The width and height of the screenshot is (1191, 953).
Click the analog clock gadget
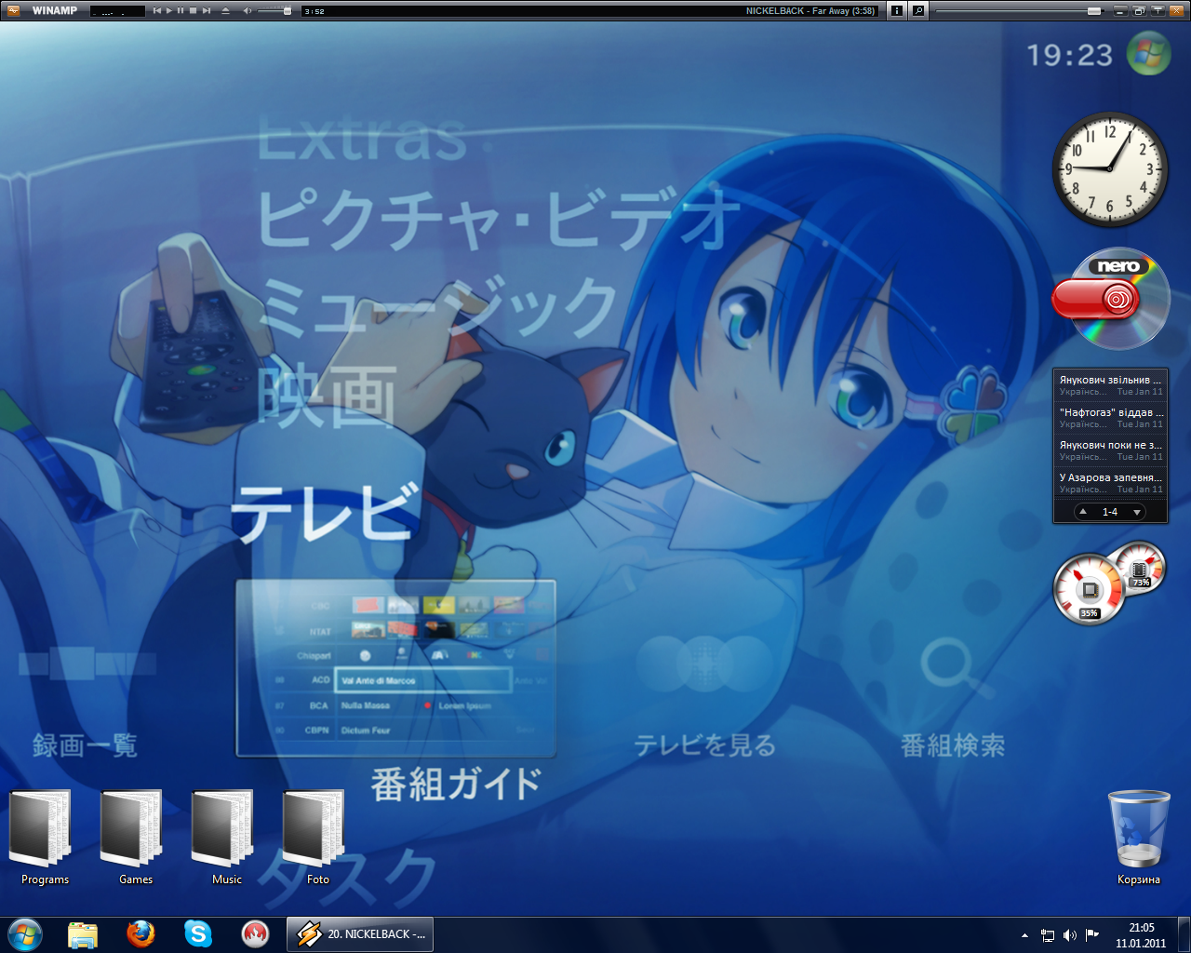(x=1110, y=169)
